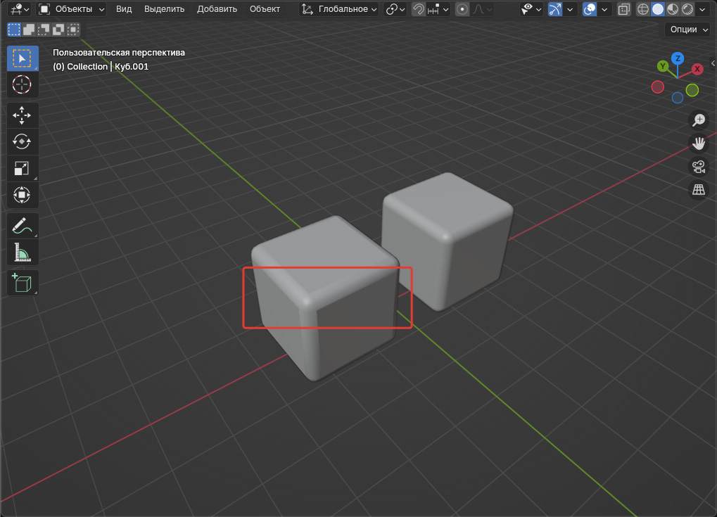Click '(0) Collection | Куб.001' label
The width and height of the screenshot is (717, 517).
pyautogui.click(x=101, y=67)
